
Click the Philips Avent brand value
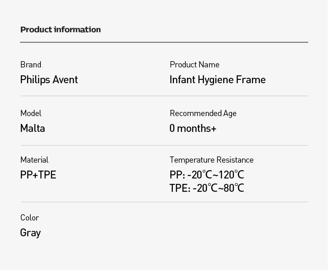pyautogui.click(x=49, y=80)
